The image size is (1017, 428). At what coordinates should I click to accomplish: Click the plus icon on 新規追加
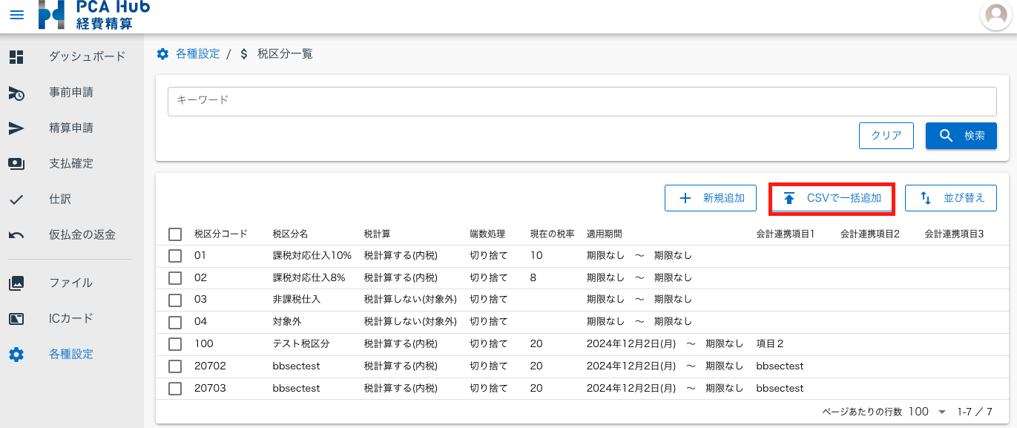point(685,198)
